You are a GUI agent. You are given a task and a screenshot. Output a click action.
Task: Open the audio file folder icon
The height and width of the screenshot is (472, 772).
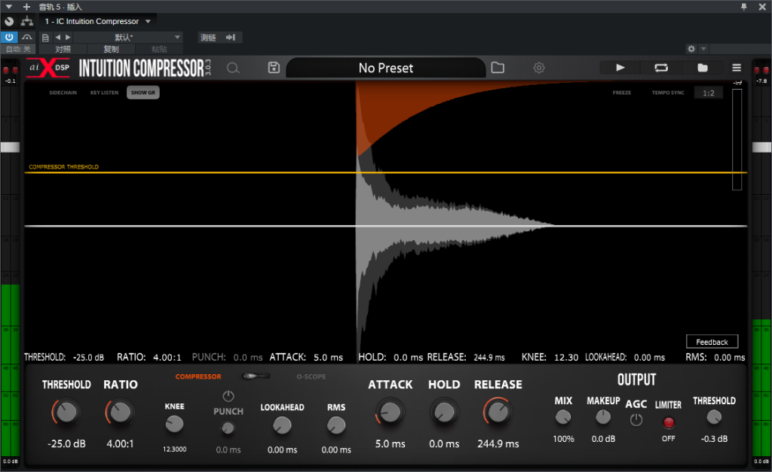703,67
